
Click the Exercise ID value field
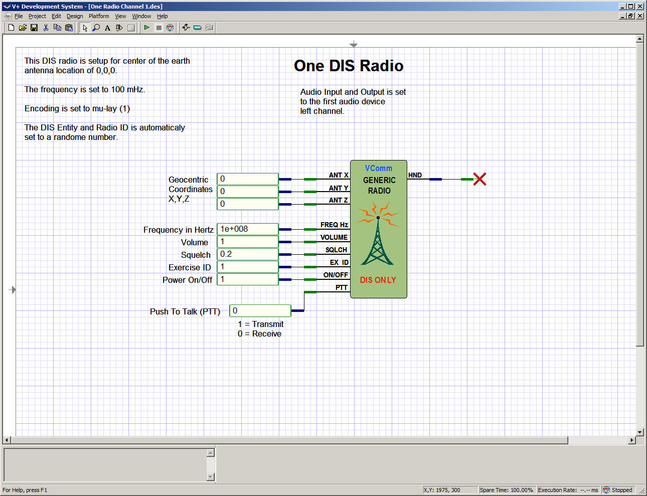click(248, 267)
